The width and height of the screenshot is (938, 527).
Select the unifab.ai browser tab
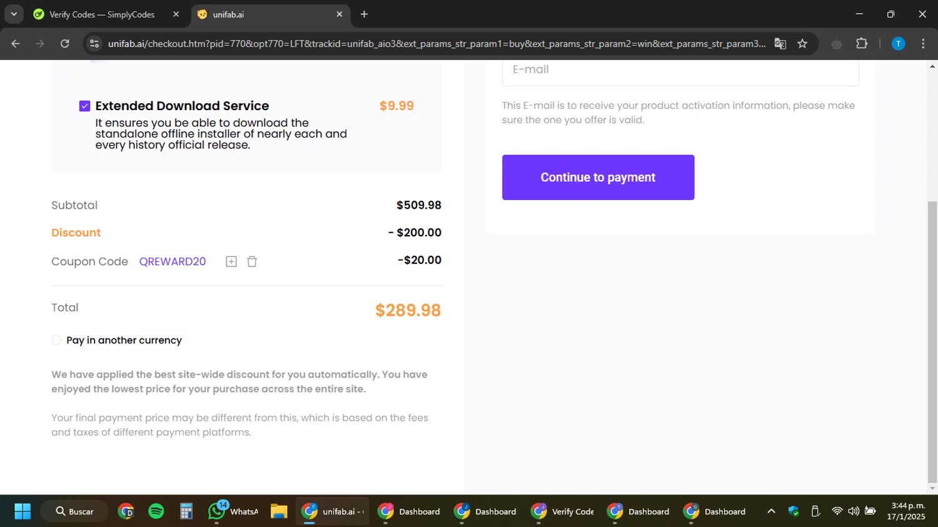269,14
